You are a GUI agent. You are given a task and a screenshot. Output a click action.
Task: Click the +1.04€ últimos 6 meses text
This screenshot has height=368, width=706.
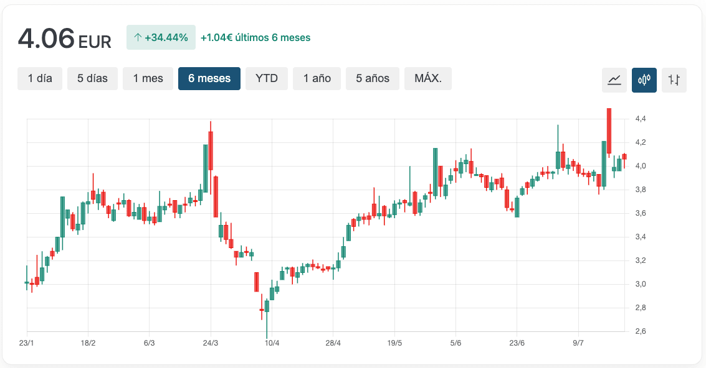pos(255,37)
